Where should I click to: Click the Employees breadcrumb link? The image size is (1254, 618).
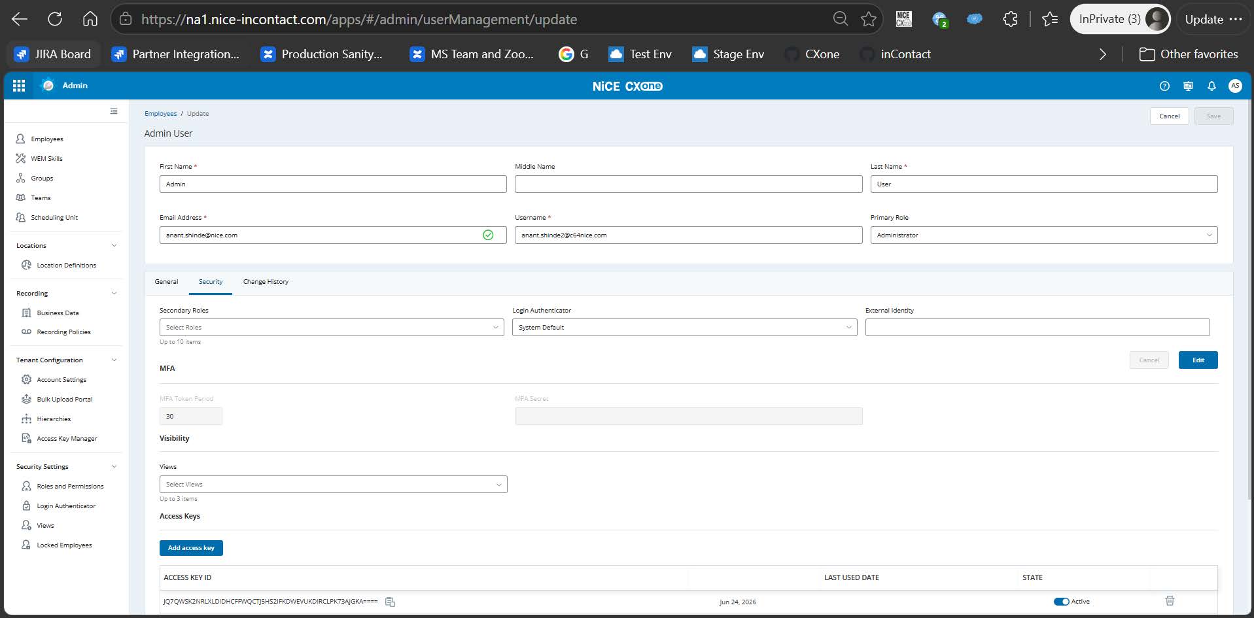tap(160, 114)
